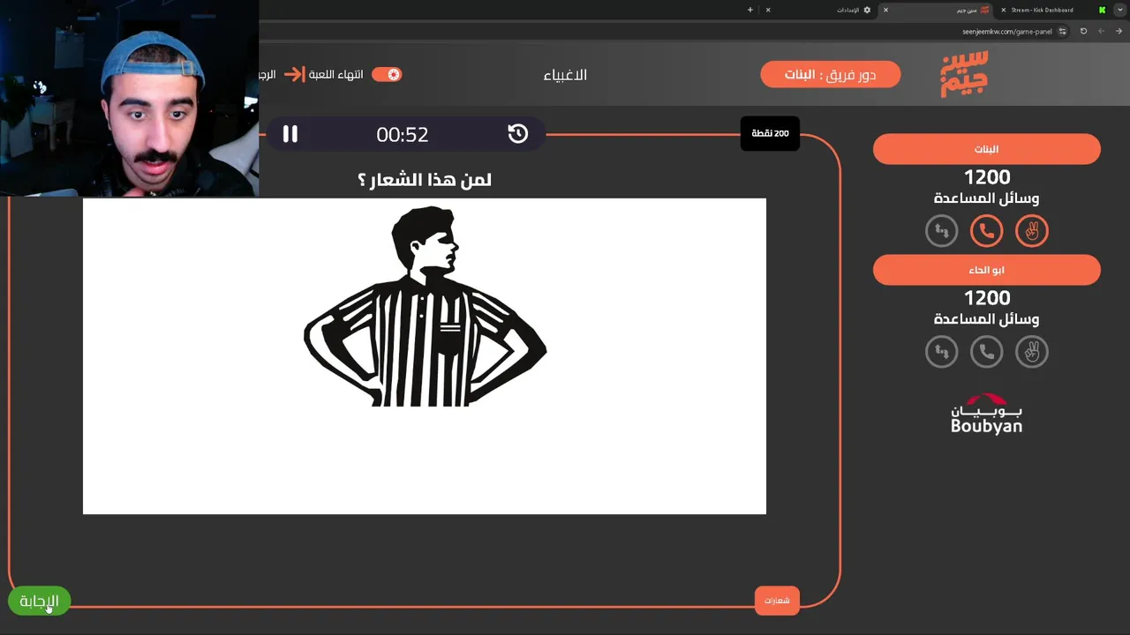Use the ابو الحاء team's swap lifeline
This screenshot has height=635, width=1130.
[941, 352]
